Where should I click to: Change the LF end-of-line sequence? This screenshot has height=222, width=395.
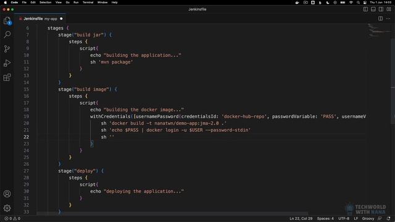355,218
